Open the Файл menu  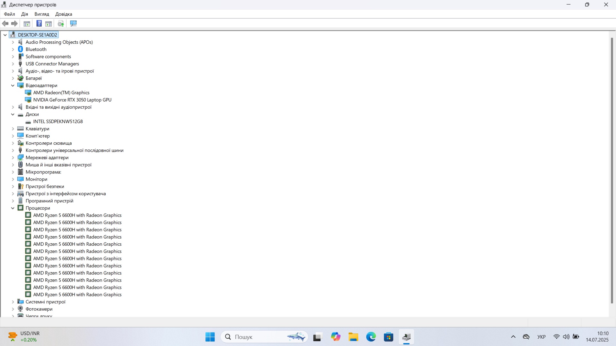tap(9, 14)
